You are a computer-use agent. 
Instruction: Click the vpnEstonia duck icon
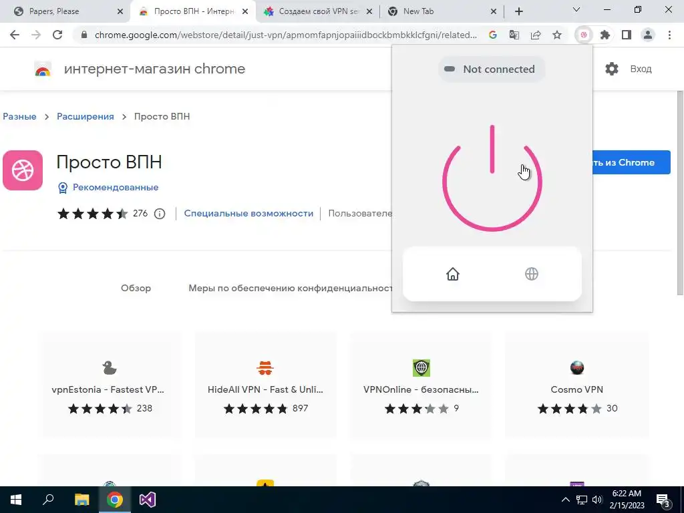(109, 368)
